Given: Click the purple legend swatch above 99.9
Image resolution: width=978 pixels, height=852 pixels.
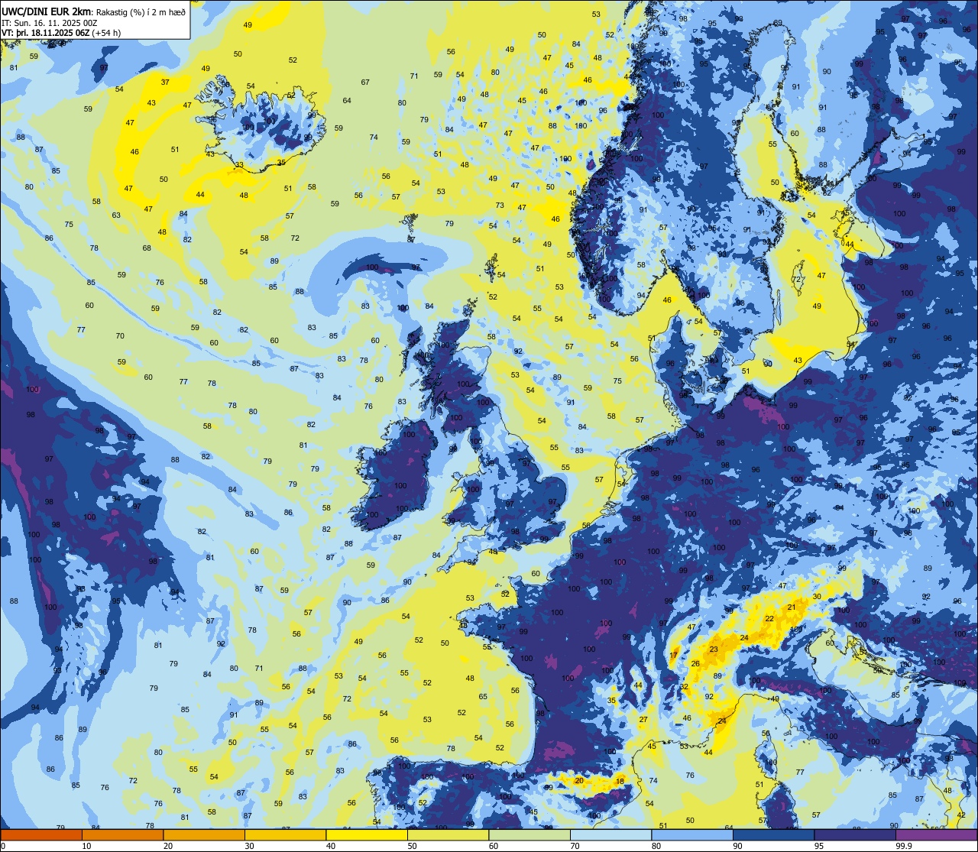Looking at the screenshot, I should [x=936, y=834].
